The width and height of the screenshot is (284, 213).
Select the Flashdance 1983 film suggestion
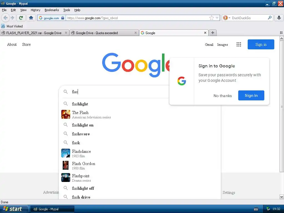click(x=140, y=153)
